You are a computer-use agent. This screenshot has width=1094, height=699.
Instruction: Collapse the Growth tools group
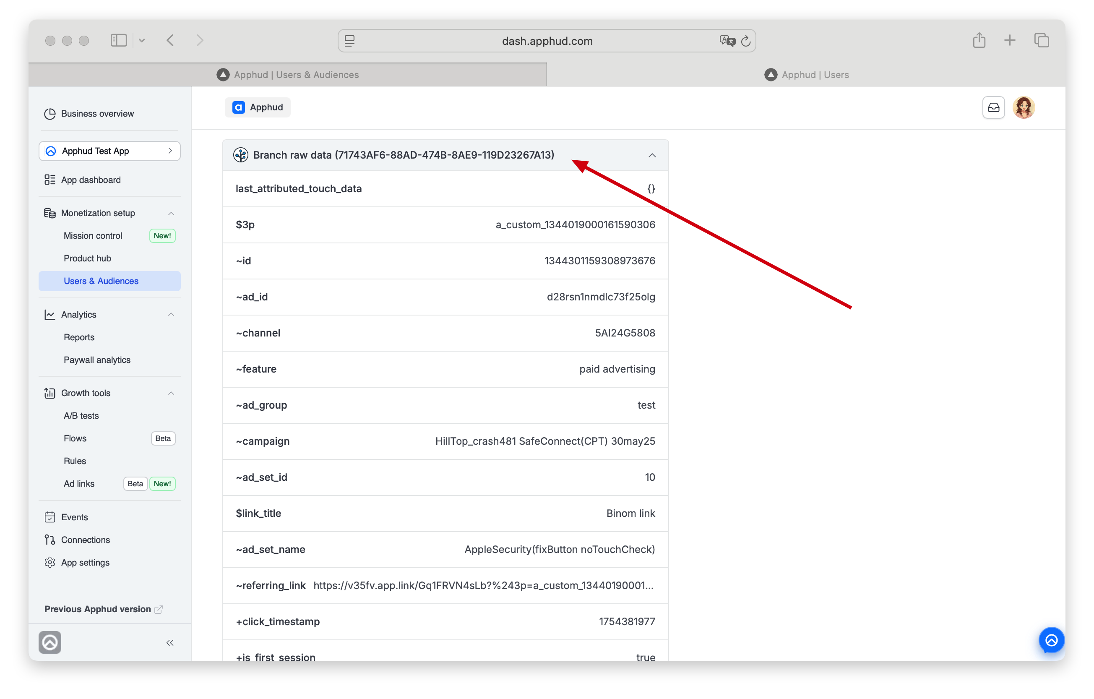171,393
